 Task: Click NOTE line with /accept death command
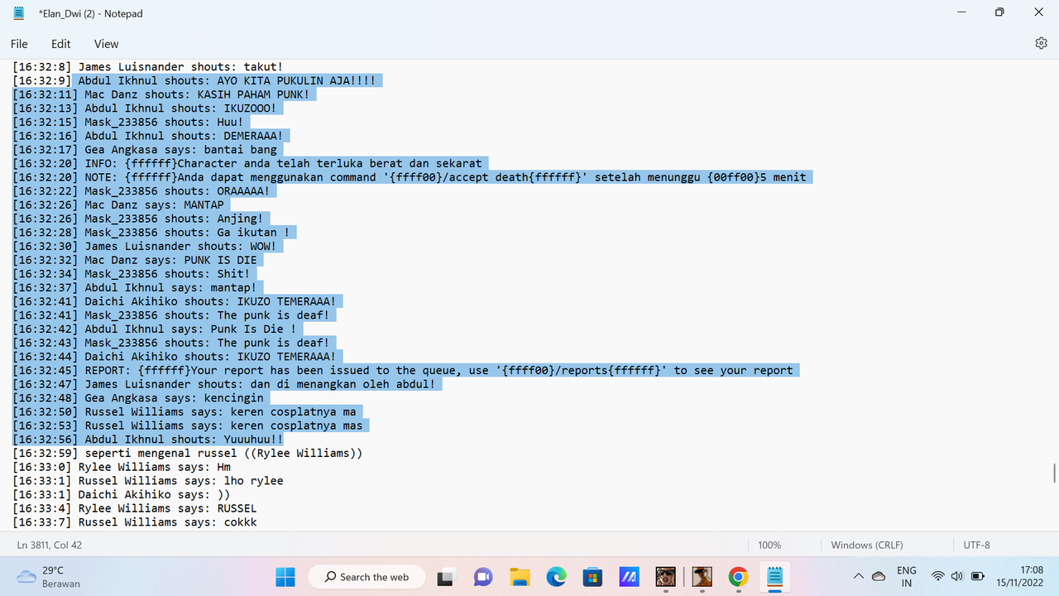pyautogui.click(x=409, y=177)
